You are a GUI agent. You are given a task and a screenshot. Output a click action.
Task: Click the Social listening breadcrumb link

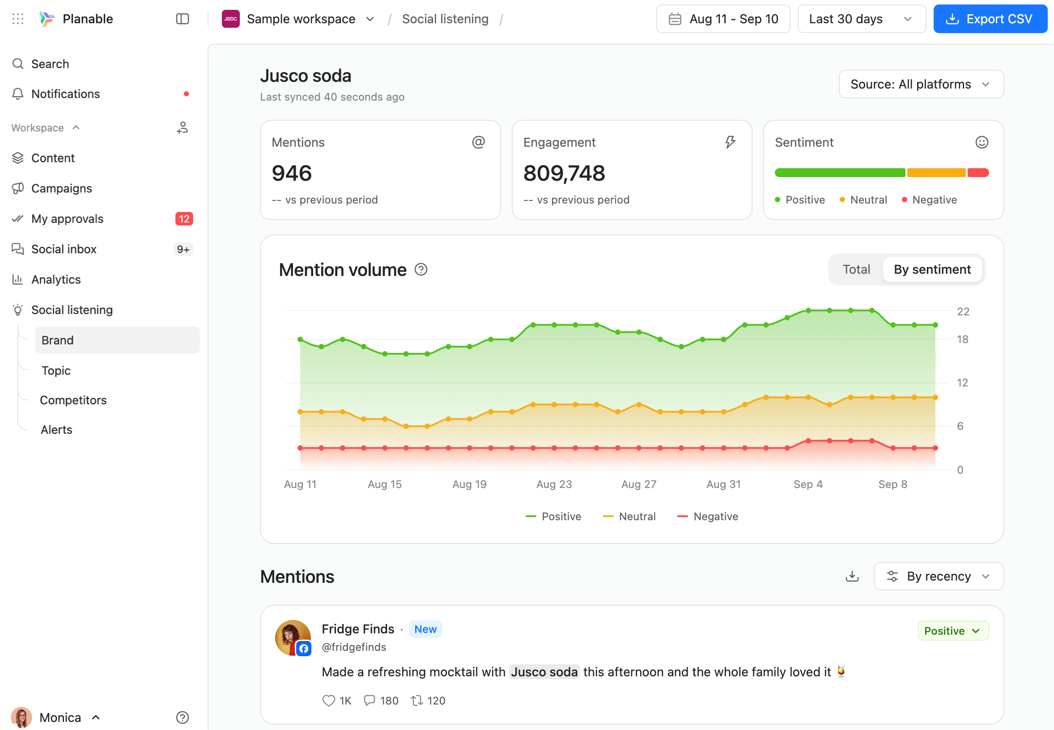445,19
